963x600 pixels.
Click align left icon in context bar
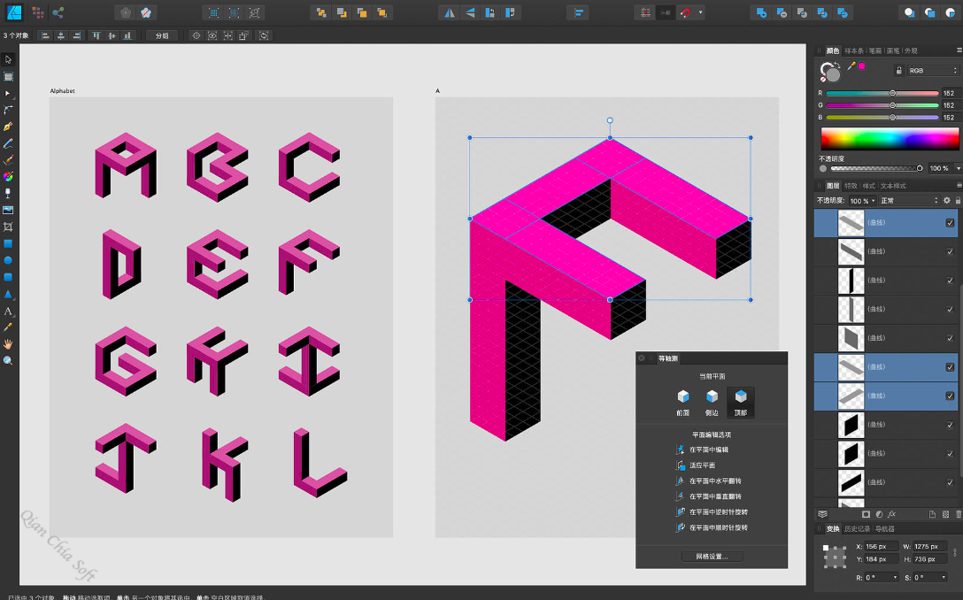coord(45,35)
